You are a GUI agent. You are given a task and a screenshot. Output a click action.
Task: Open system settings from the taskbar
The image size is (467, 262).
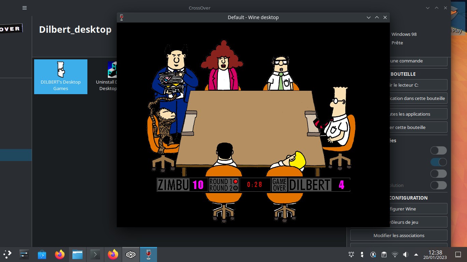pyautogui.click(x=24, y=254)
